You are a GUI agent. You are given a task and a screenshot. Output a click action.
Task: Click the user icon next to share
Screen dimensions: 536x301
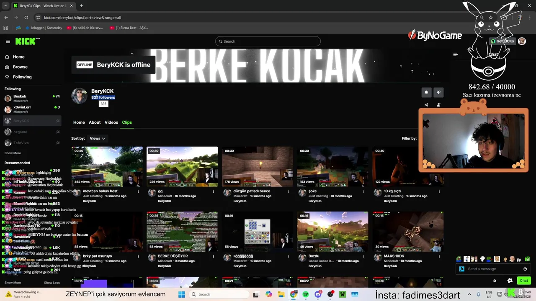click(438, 105)
